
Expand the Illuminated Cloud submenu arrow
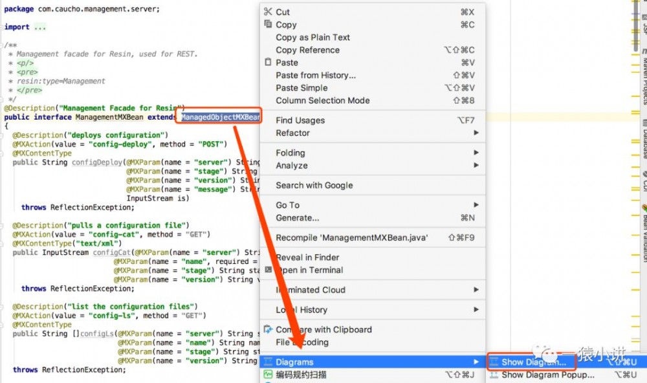[x=476, y=289]
